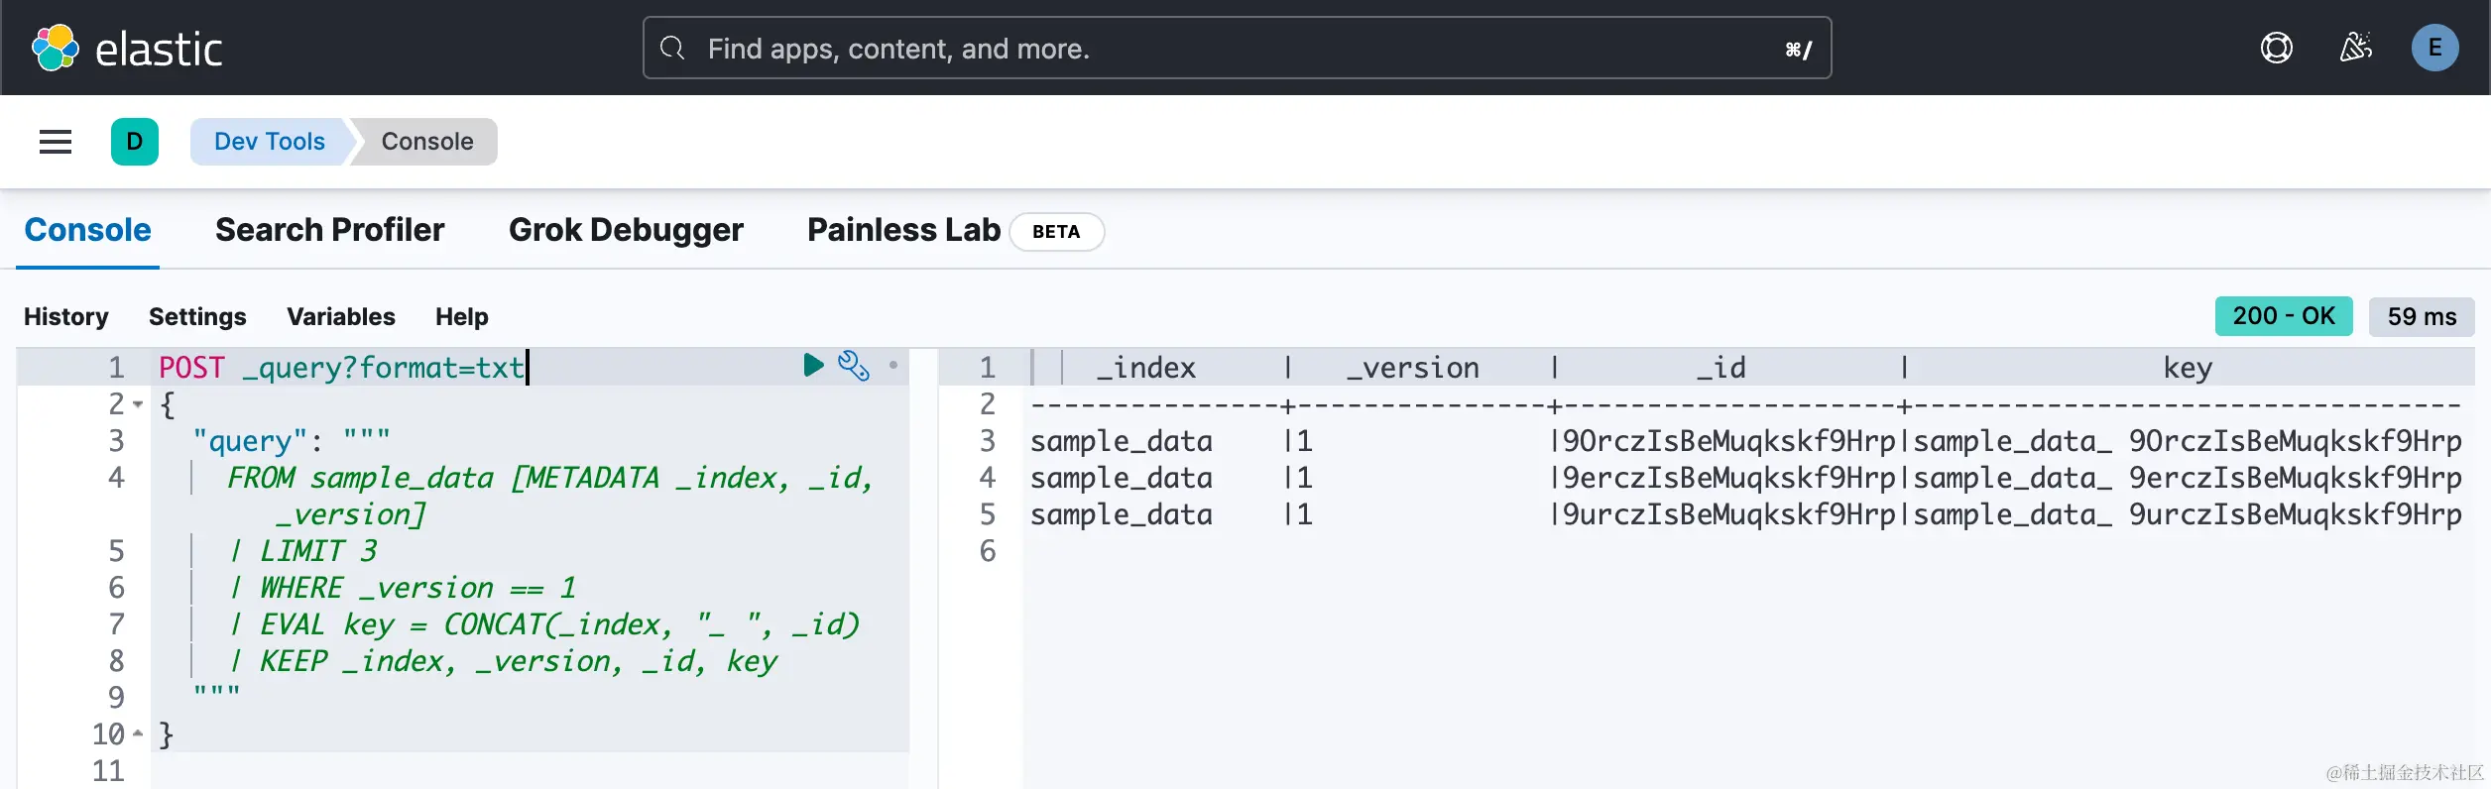The height and width of the screenshot is (789, 2491).
Task: Collapse the JSON body fold arrow on line 2
Action: pos(138,404)
